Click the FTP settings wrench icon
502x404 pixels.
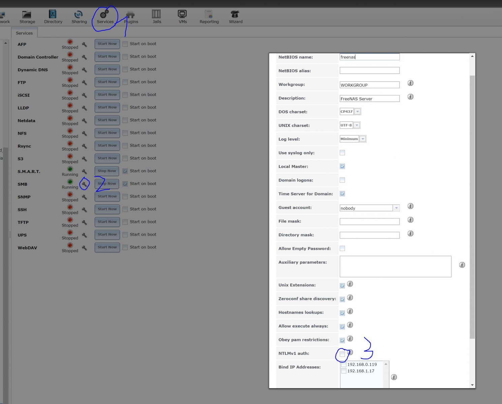point(85,82)
